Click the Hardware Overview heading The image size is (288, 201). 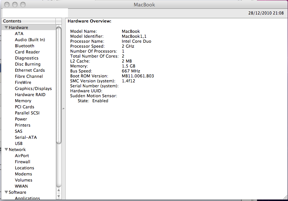tap(89, 21)
